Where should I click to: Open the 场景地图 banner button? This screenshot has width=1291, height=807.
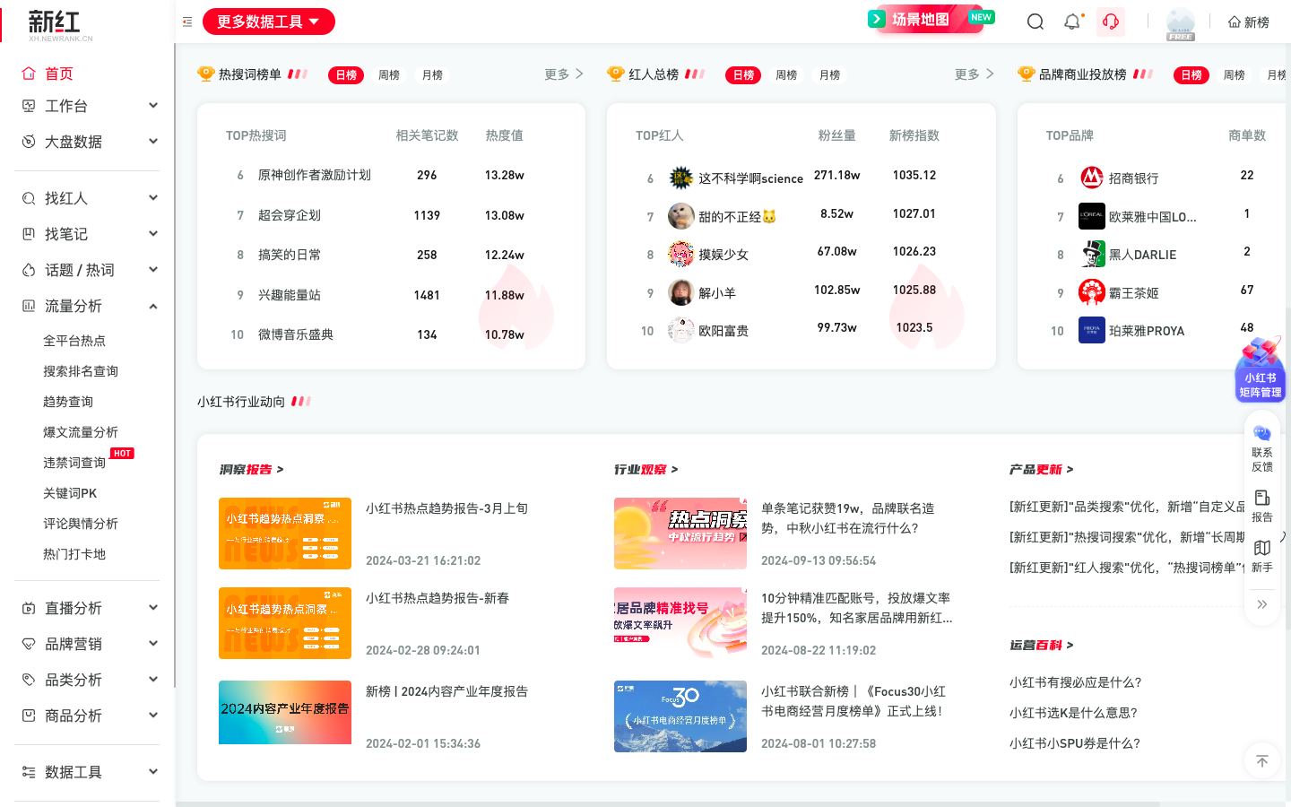point(931,19)
